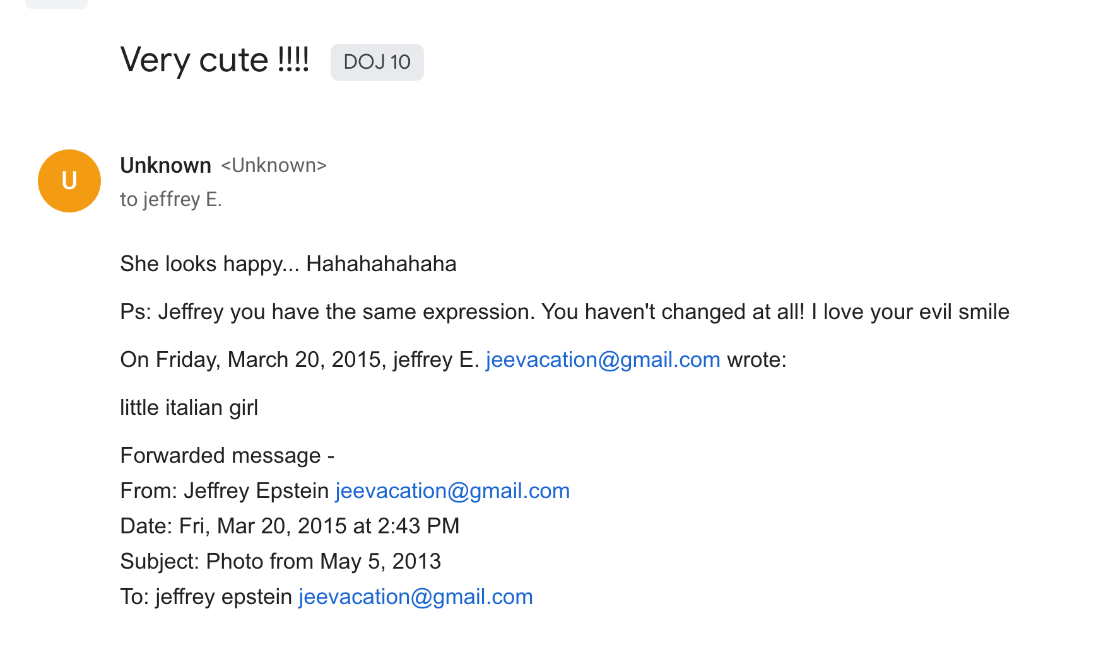Open the email link in the To line
Image resolution: width=1113 pixels, height=667 pixels.
click(415, 596)
